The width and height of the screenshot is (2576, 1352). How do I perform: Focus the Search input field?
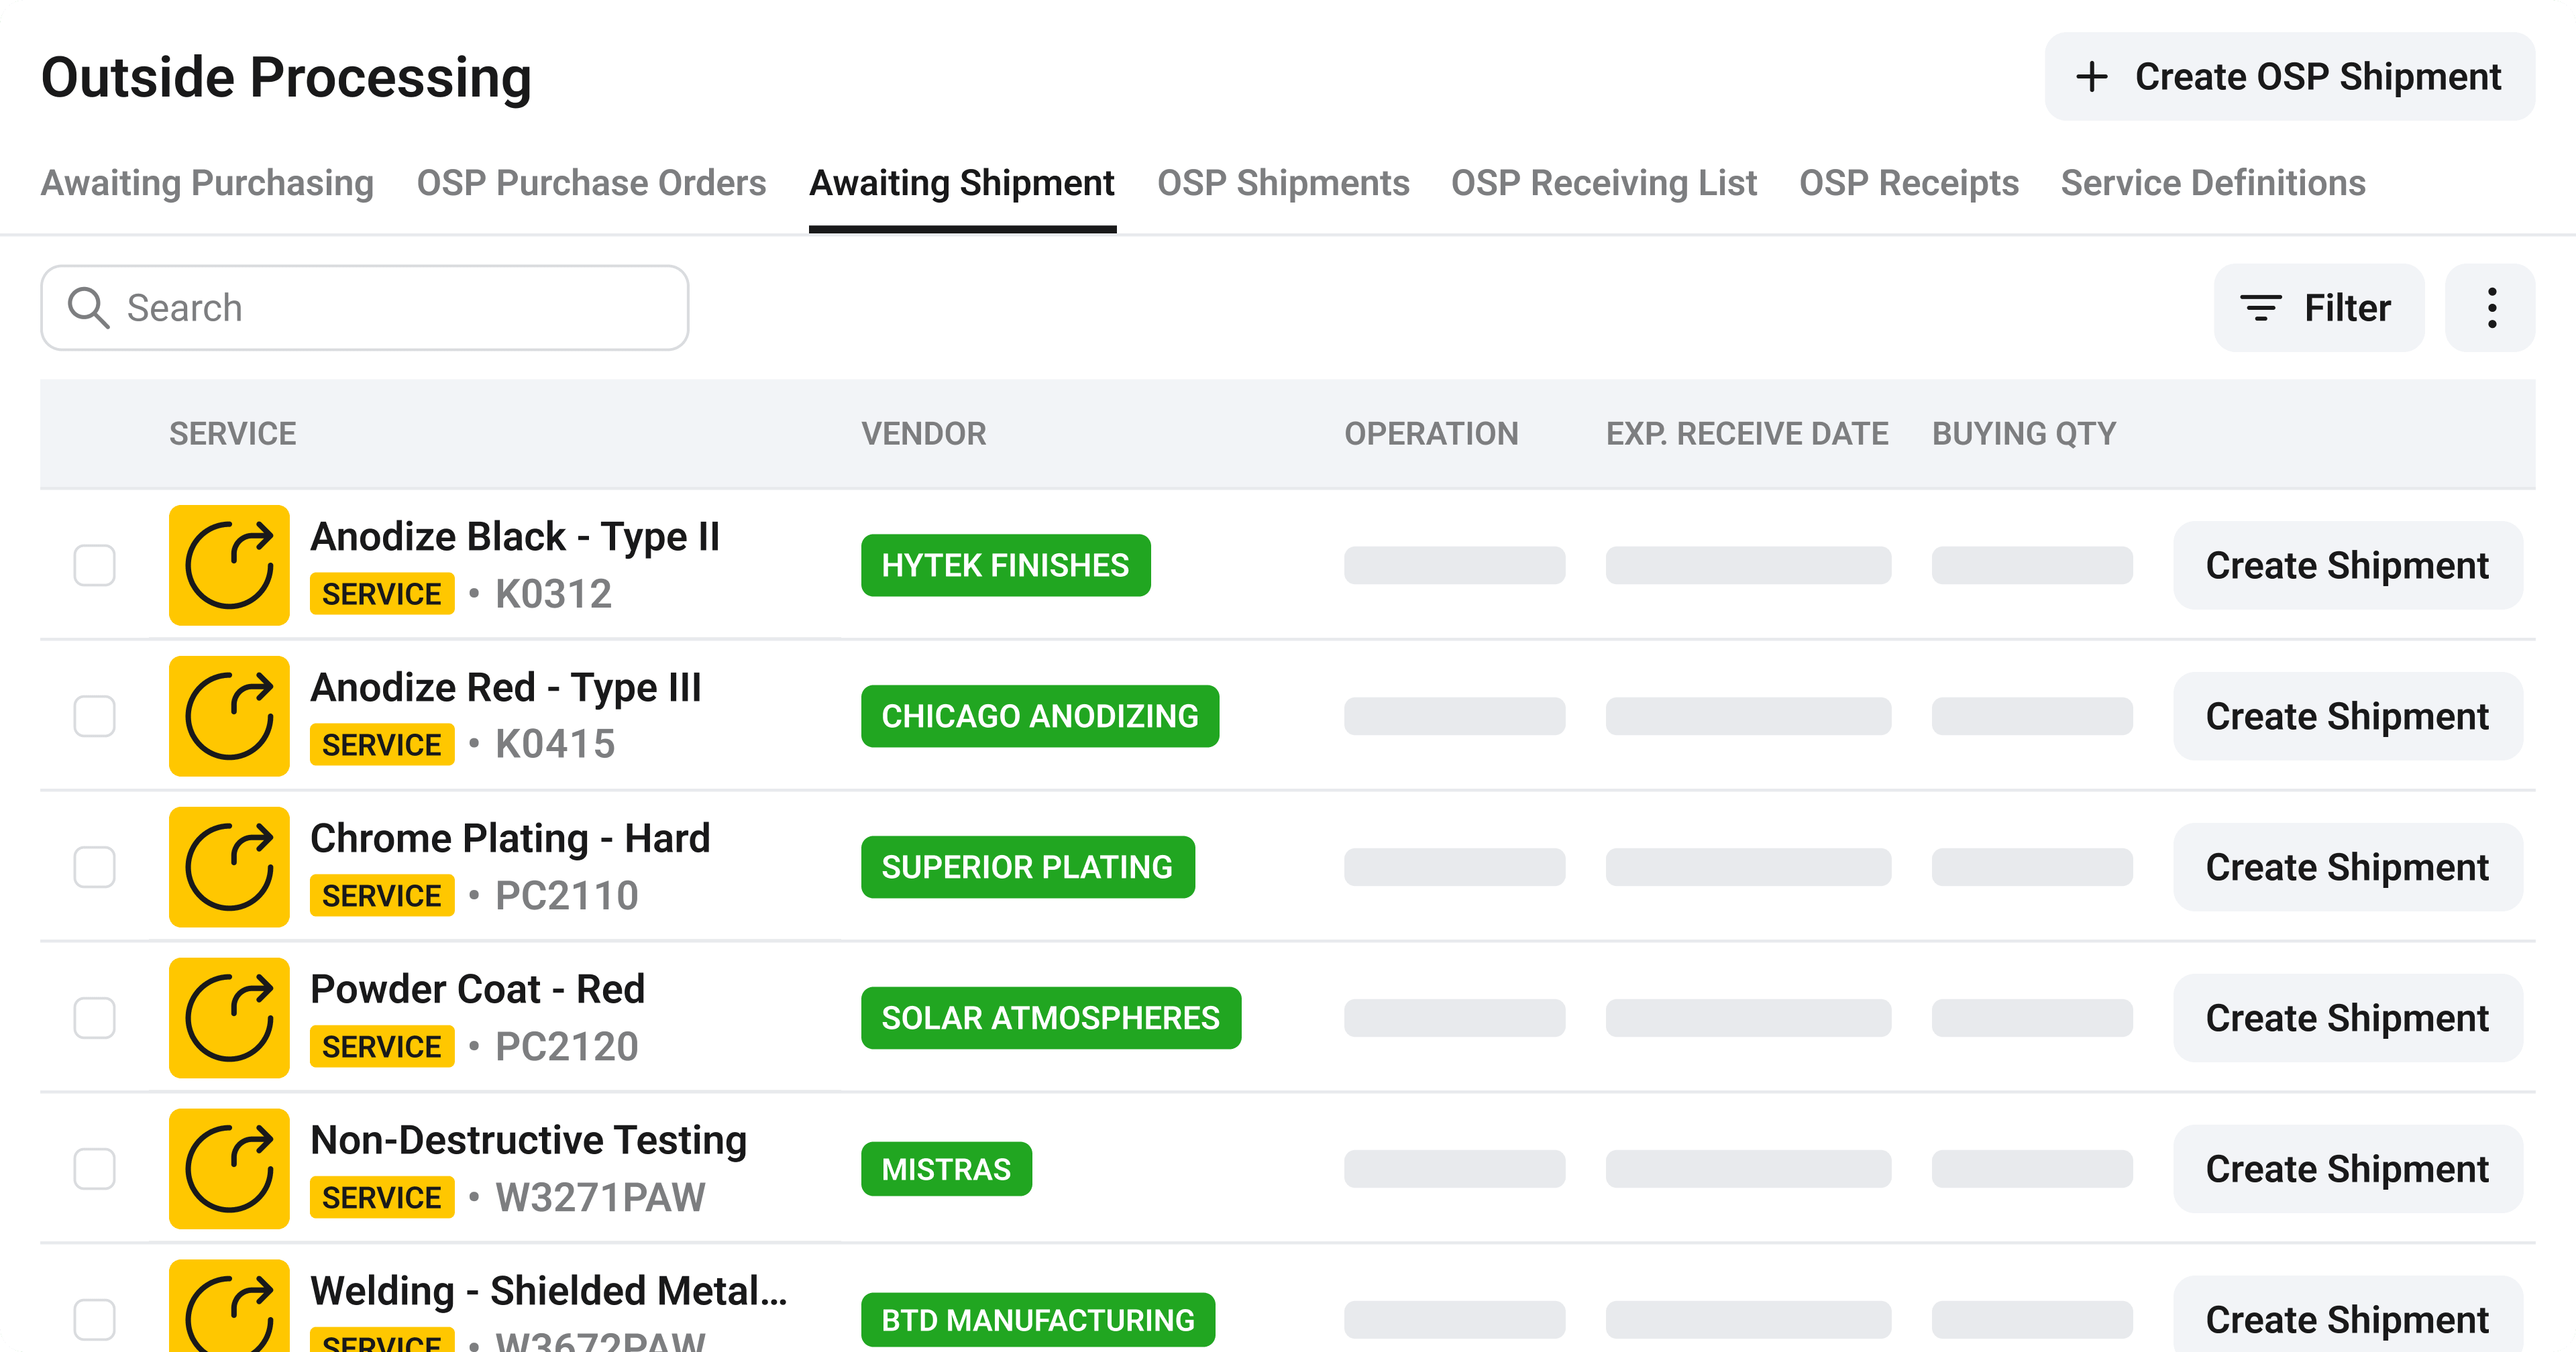400,308
